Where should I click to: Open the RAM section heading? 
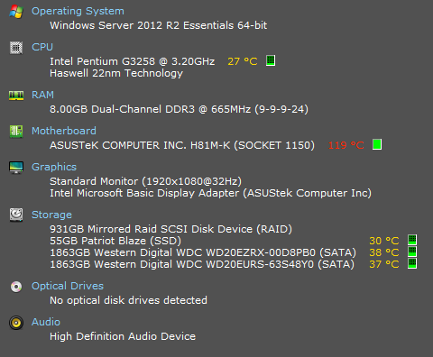click(42, 95)
